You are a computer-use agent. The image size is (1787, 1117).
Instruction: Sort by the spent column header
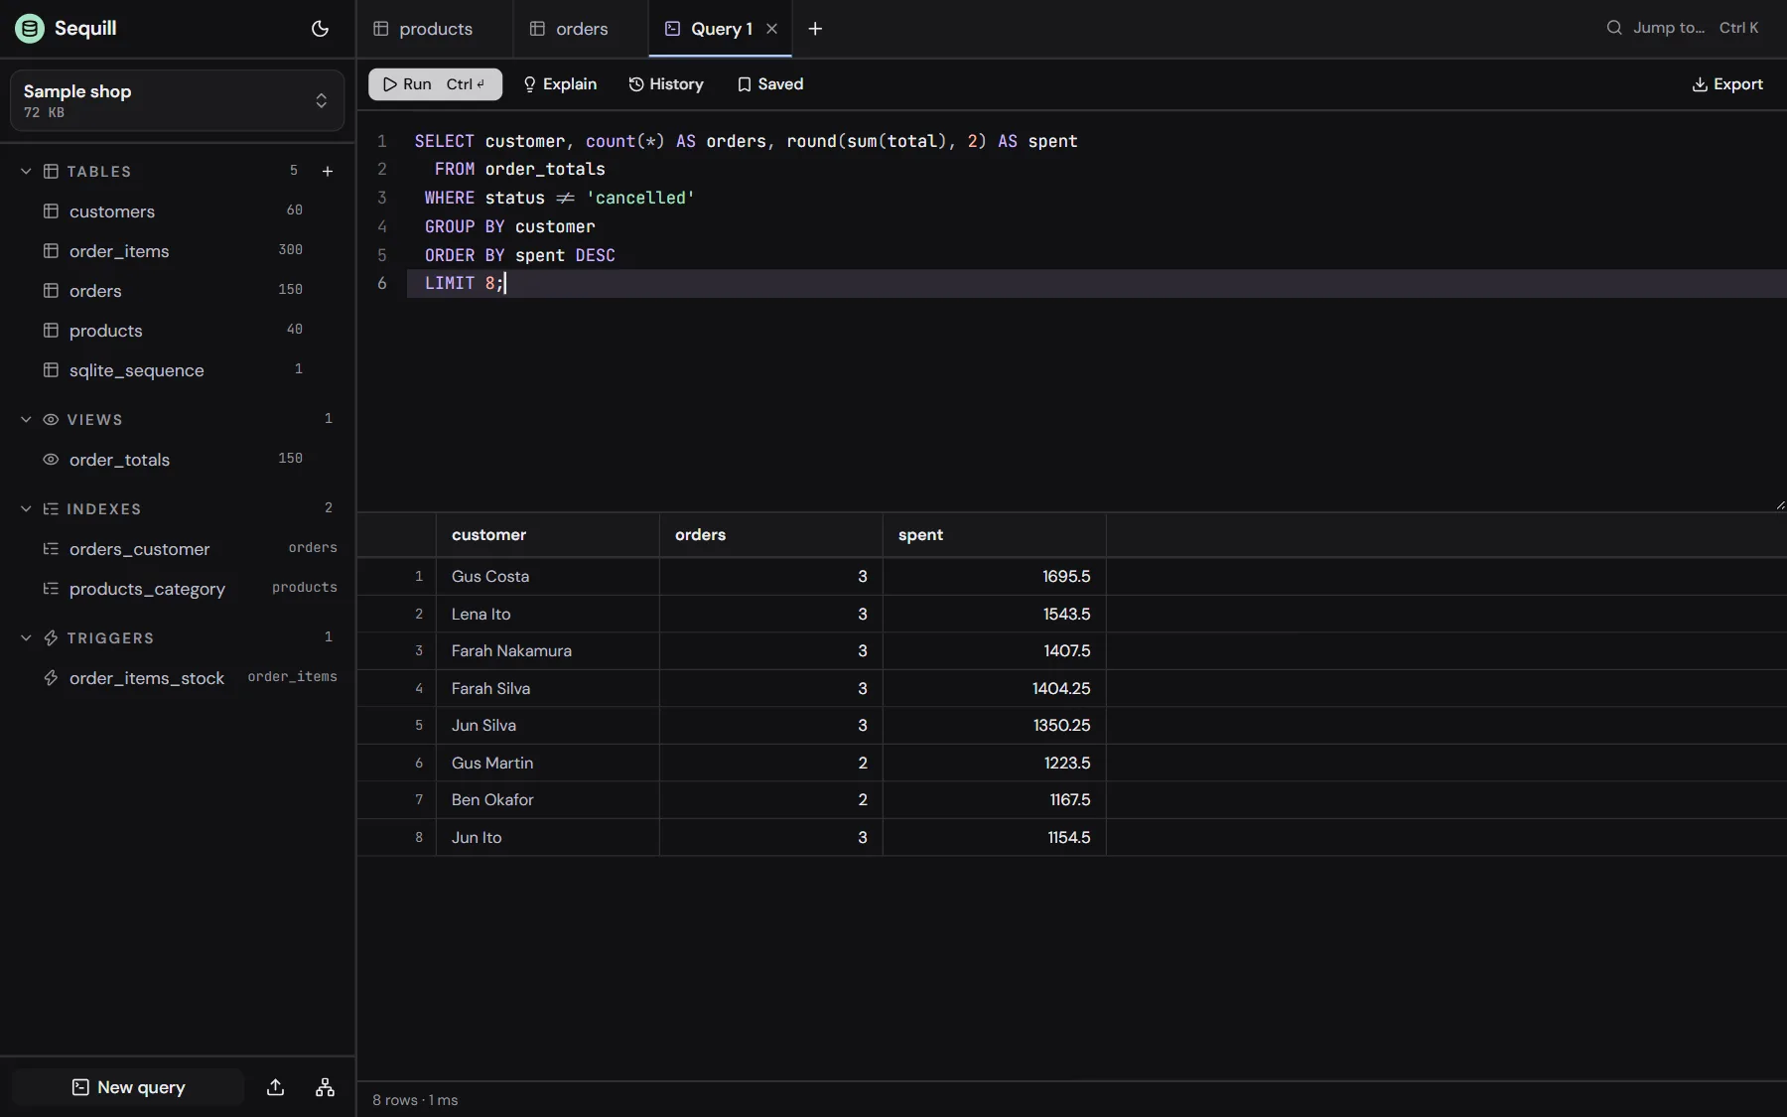point(995,535)
